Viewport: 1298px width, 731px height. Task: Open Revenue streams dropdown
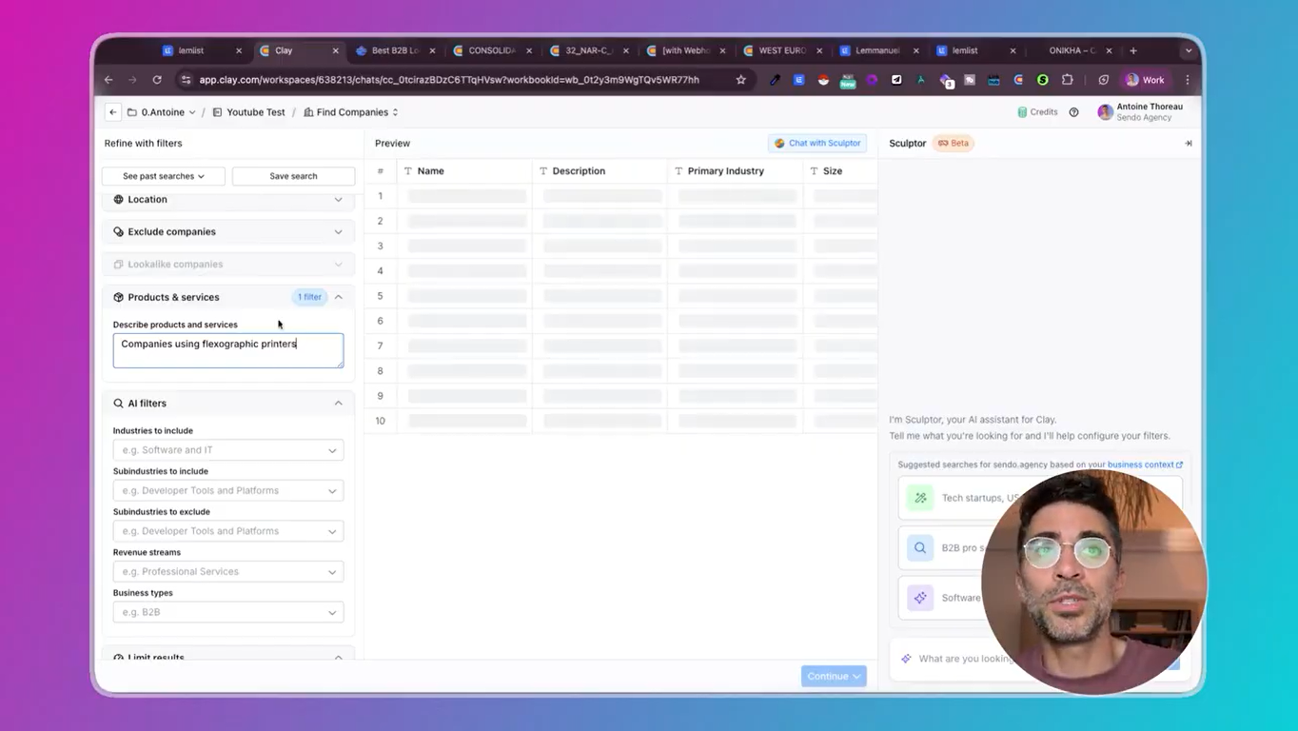pos(228,572)
